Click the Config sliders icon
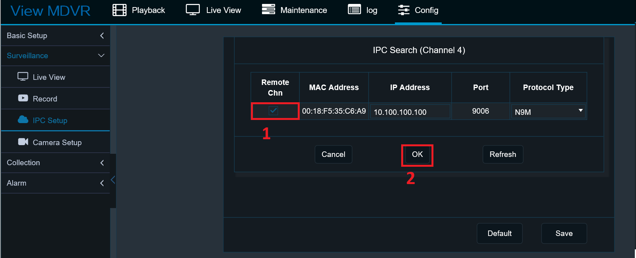 (404, 10)
